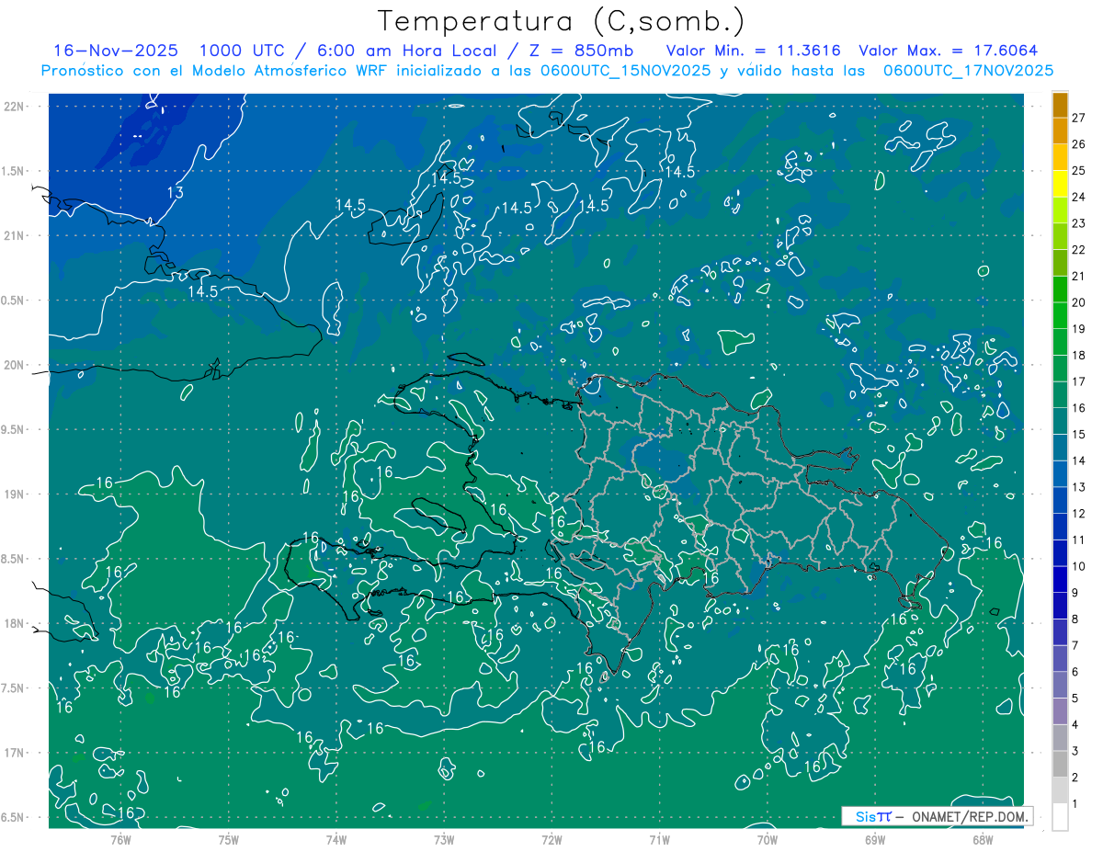Click the "75W" longitude axis label
This screenshot has width=1103, height=852.
(229, 840)
